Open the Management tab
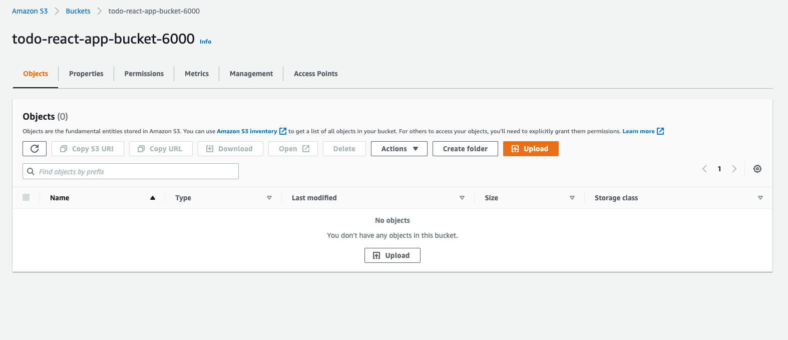788x340 pixels. click(251, 74)
